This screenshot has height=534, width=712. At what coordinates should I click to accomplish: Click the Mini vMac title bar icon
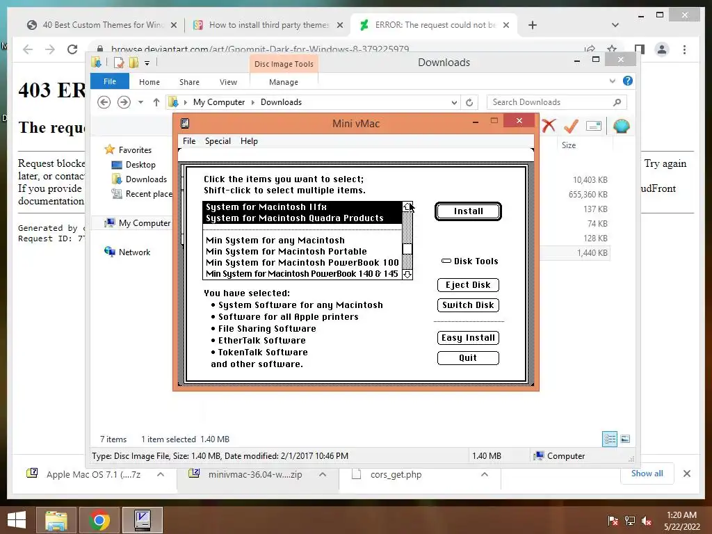click(x=185, y=123)
